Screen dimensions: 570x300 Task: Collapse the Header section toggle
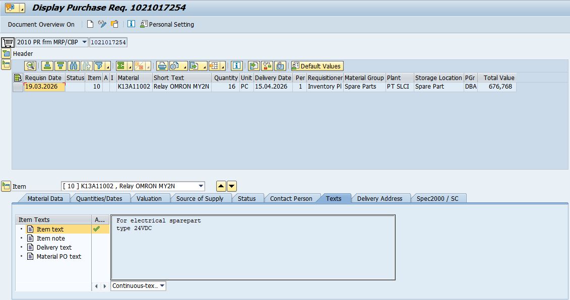point(6,54)
